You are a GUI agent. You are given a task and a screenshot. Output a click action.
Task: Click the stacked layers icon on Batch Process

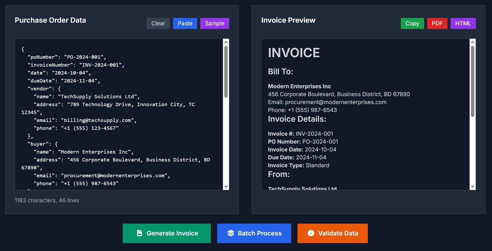click(231, 233)
